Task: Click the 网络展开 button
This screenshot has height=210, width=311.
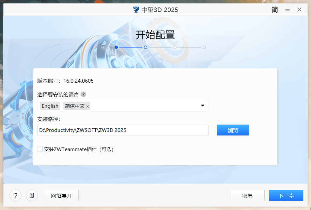Action: [61, 196]
